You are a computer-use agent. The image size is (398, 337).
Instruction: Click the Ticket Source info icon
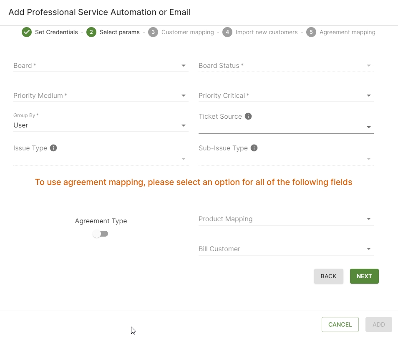(248, 116)
